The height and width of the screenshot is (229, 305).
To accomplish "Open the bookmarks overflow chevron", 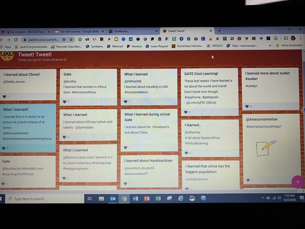I will coord(270,46).
